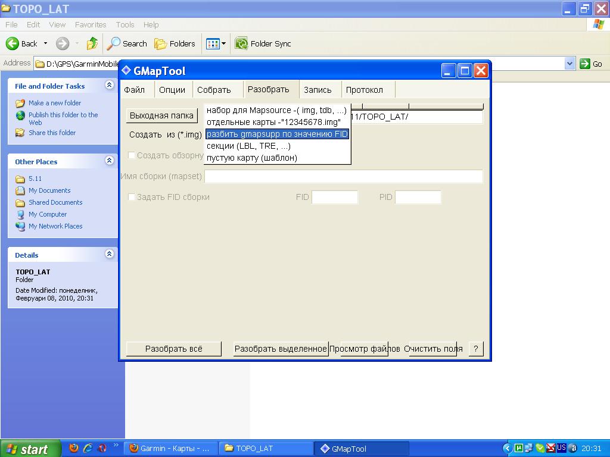Click the FID input field

pos(335,197)
